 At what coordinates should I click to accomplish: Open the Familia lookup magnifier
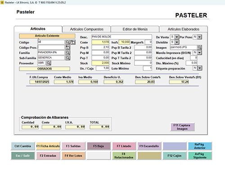pos(67,52)
